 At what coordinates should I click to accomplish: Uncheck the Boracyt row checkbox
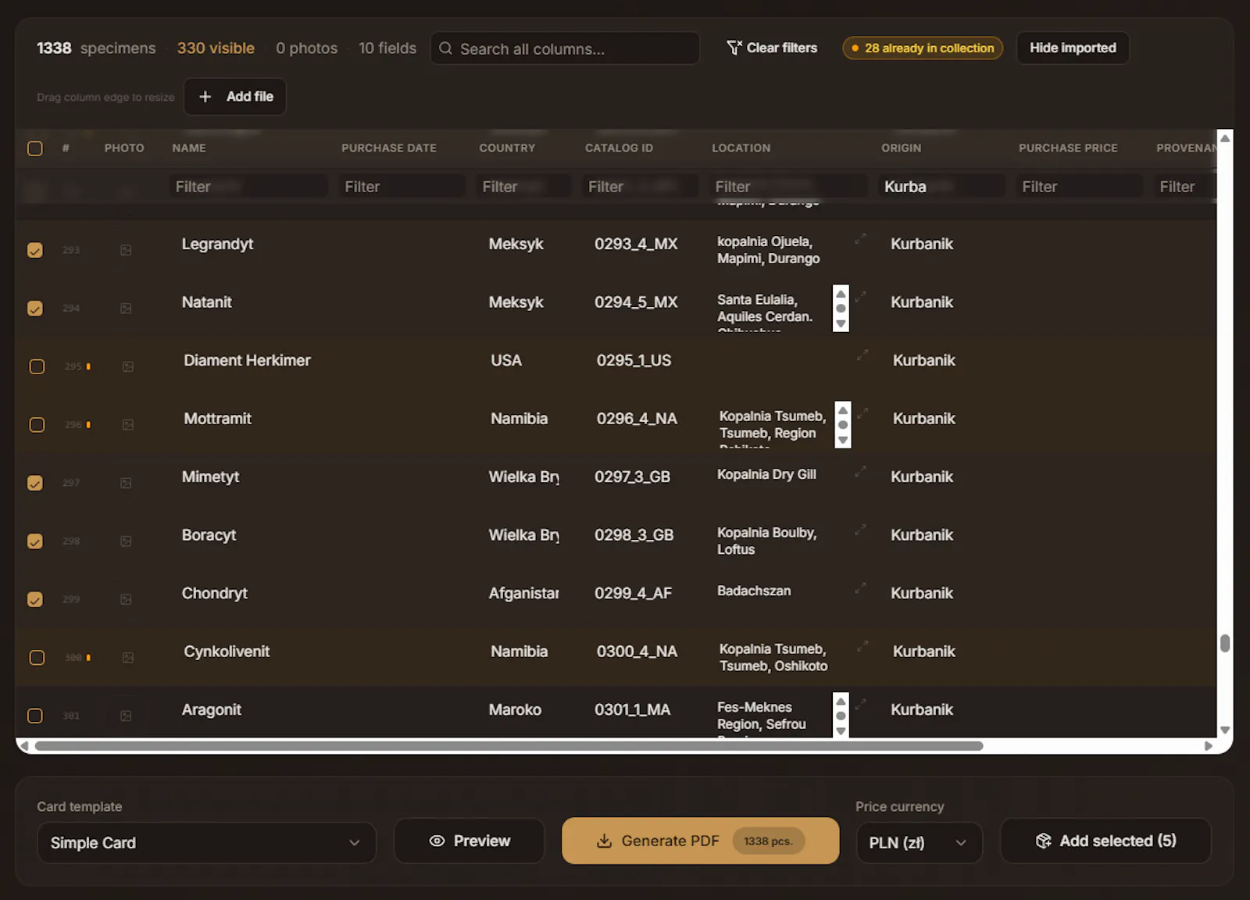tap(35, 541)
